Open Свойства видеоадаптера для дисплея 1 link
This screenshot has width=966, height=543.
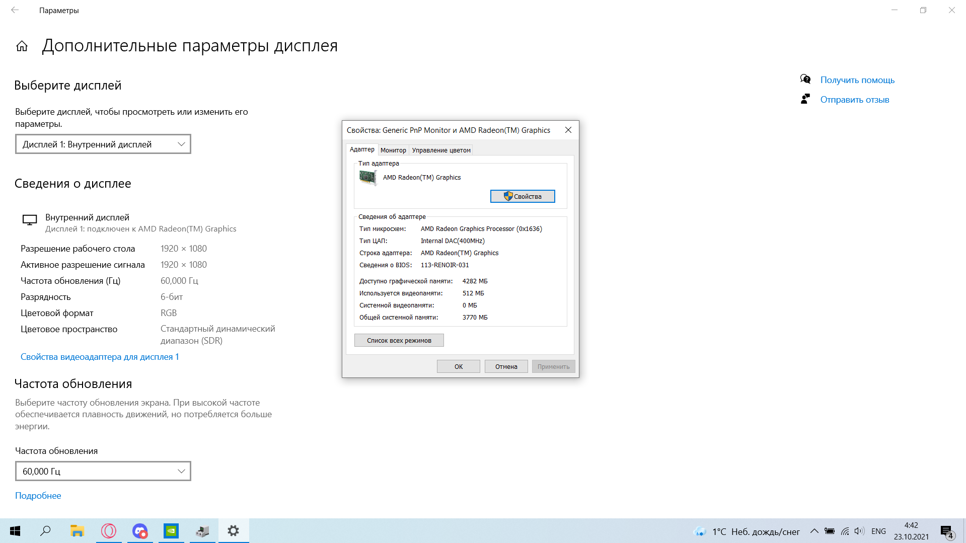100,357
